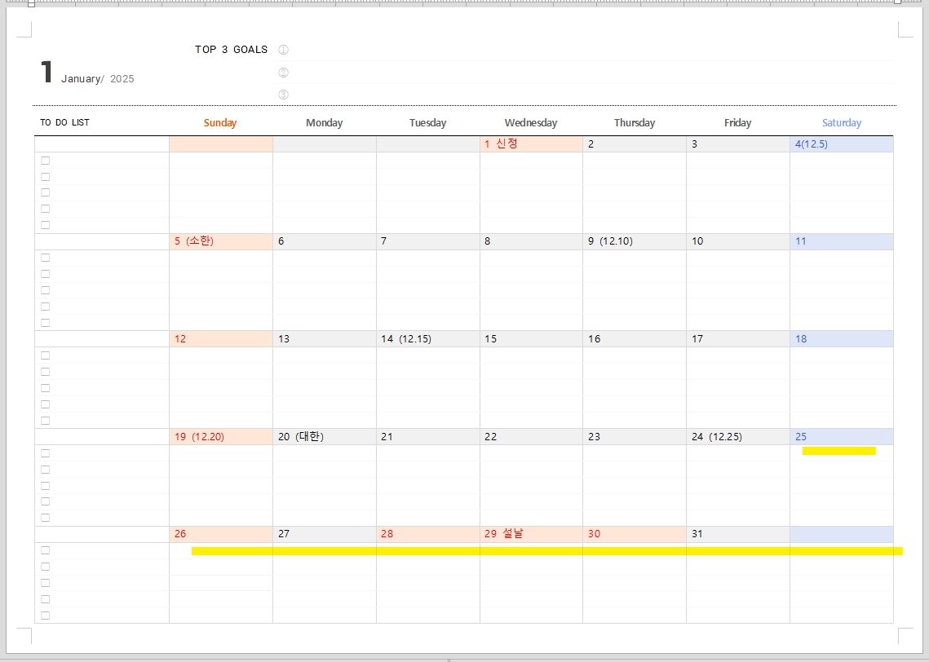Click the date 15 Wednesday cell
This screenshot has width=929, height=662.
[531, 338]
